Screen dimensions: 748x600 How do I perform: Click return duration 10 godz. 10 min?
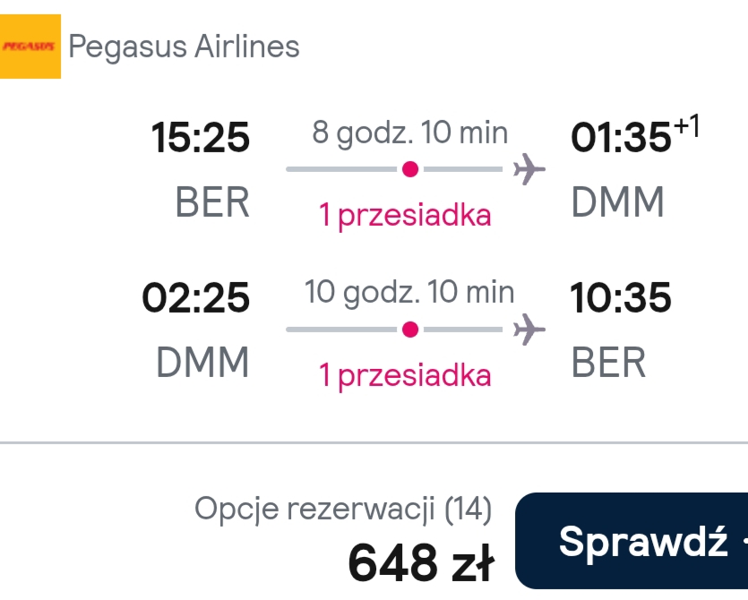409,292
